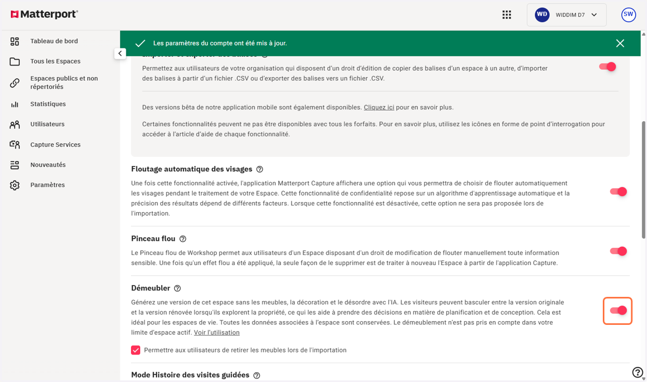Open the Paramètres page

point(47,185)
